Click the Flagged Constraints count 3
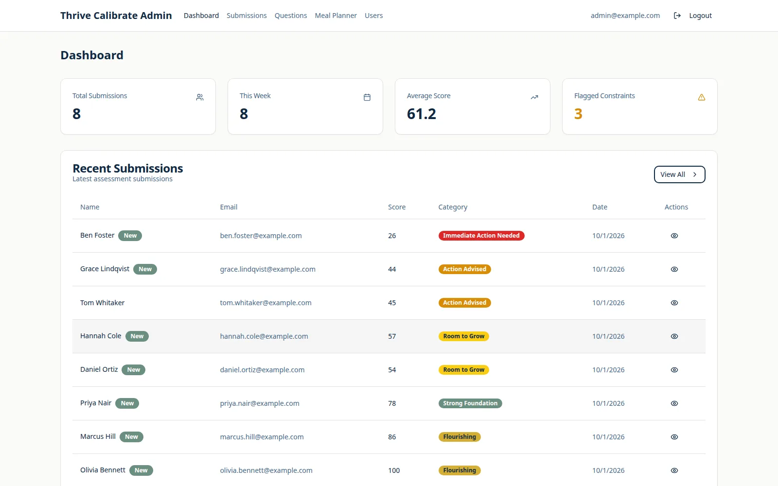This screenshot has height=486, width=778. [578, 114]
